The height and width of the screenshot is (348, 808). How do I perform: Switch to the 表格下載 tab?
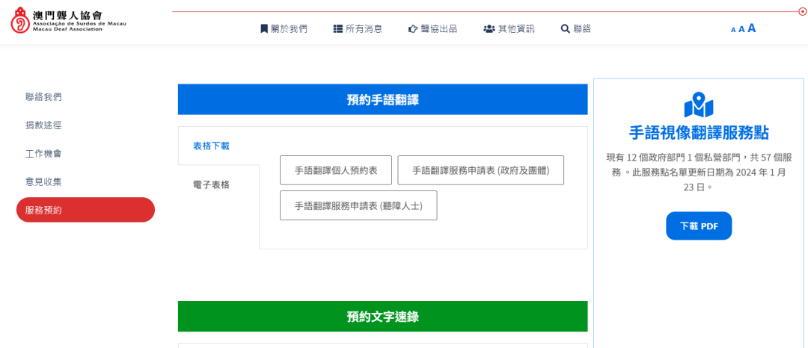tap(211, 146)
